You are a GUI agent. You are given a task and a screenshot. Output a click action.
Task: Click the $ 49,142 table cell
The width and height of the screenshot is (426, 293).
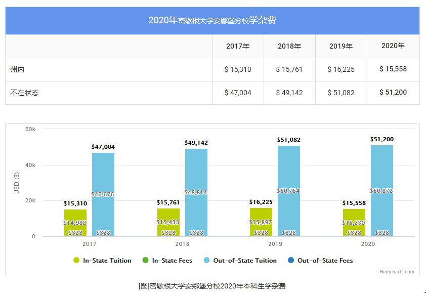click(289, 93)
